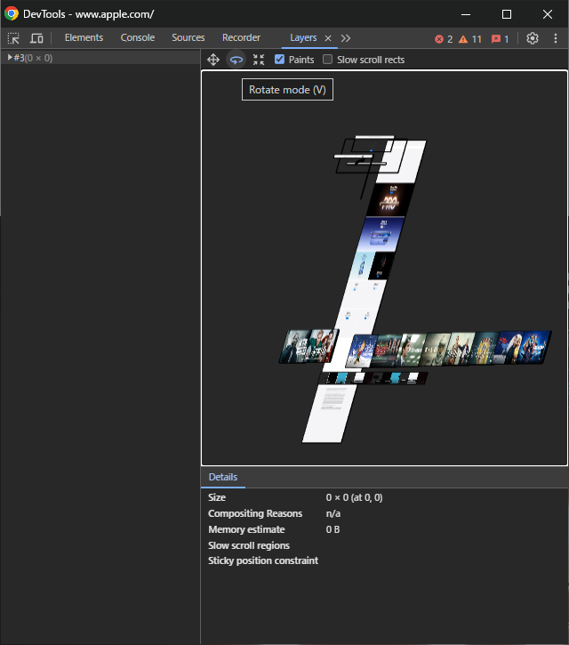Select the Layers tab

coord(303,38)
